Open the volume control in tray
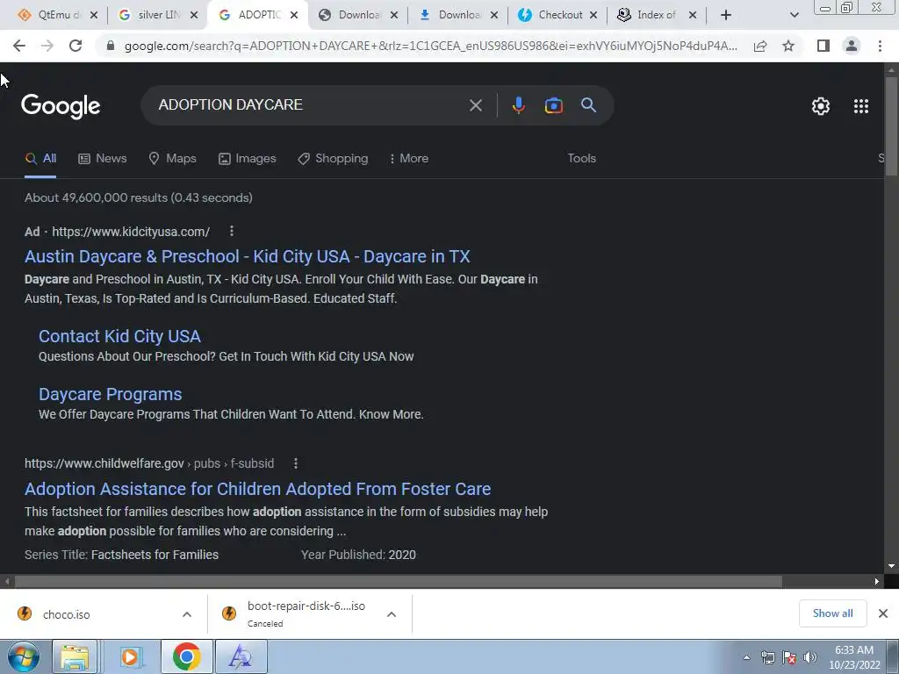Screen dimensions: 899x674 coord(810,657)
